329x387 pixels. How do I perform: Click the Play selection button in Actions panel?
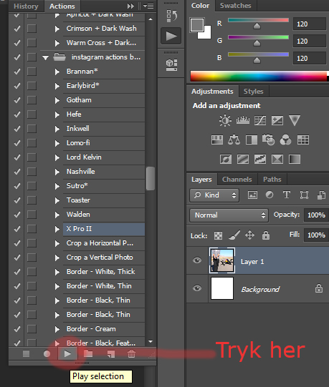(x=67, y=354)
